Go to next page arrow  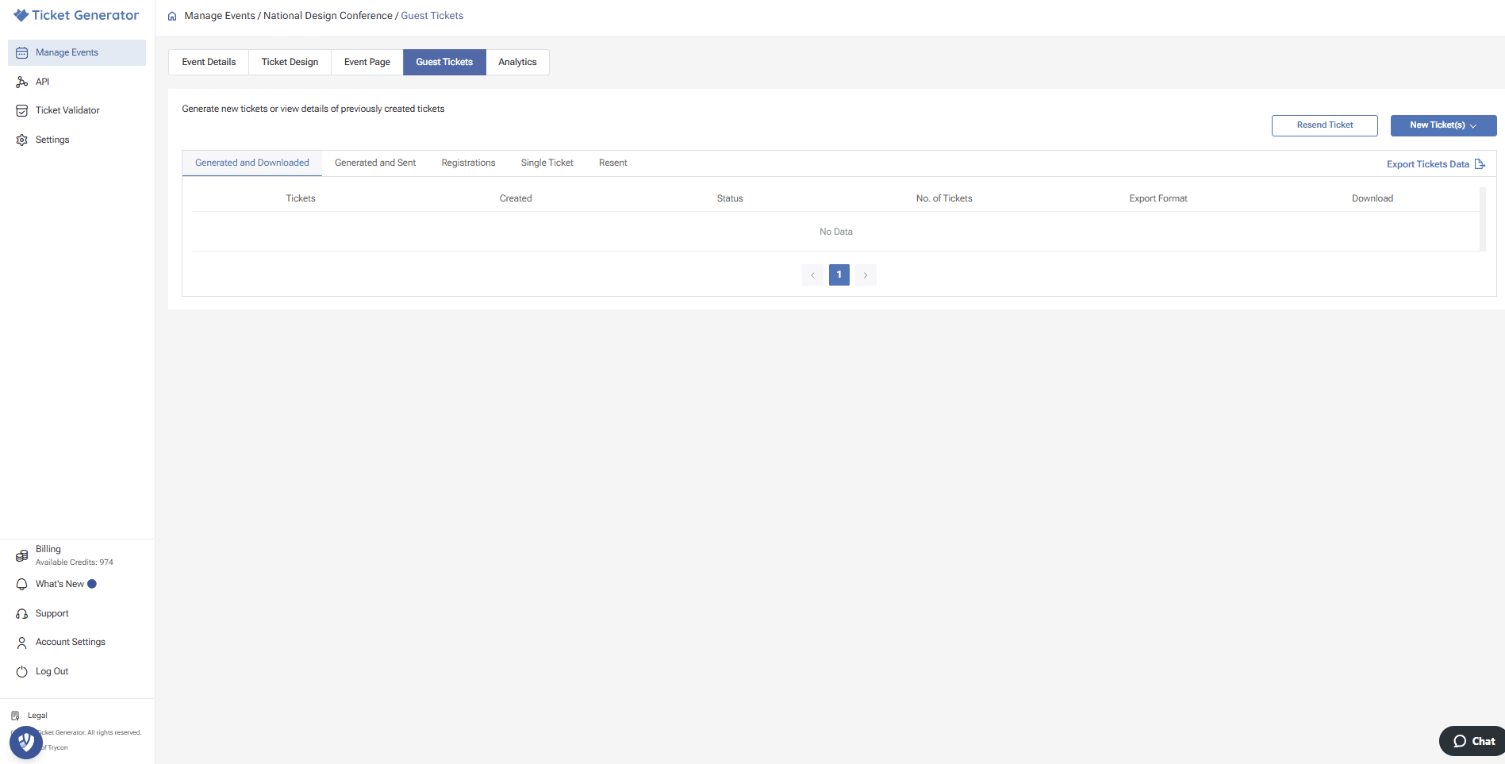click(866, 275)
